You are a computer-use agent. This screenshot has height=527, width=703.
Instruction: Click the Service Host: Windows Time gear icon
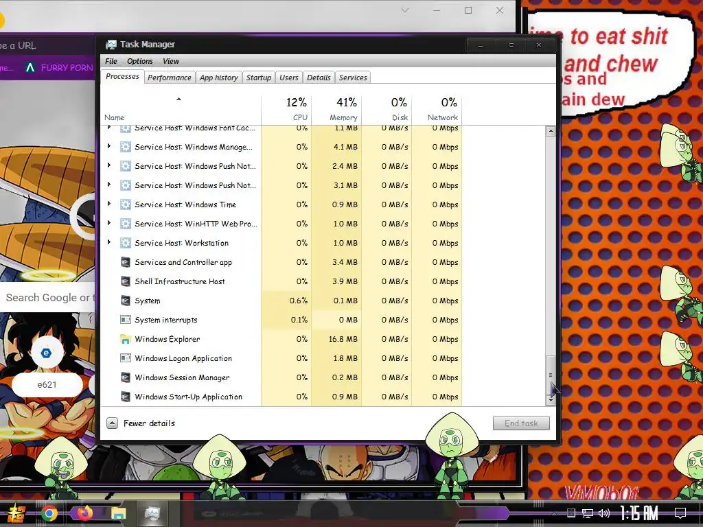[126, 204]
